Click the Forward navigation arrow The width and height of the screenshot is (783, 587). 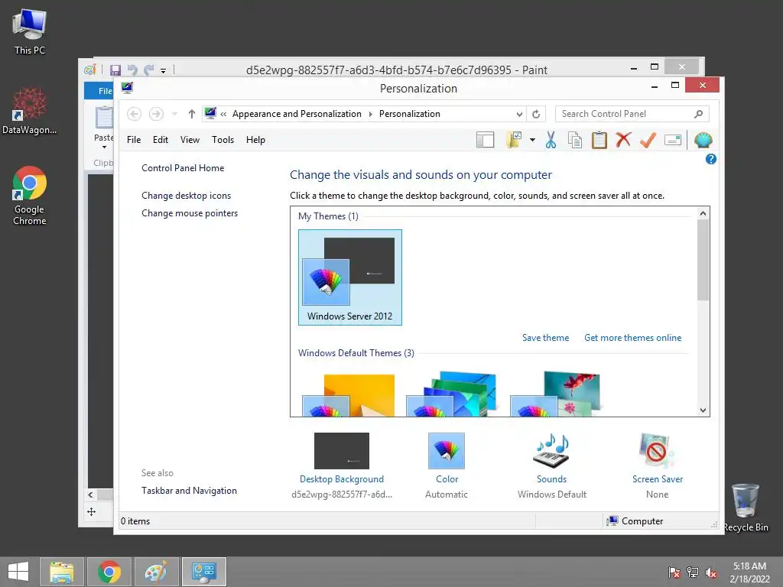[x=156, y=114]
